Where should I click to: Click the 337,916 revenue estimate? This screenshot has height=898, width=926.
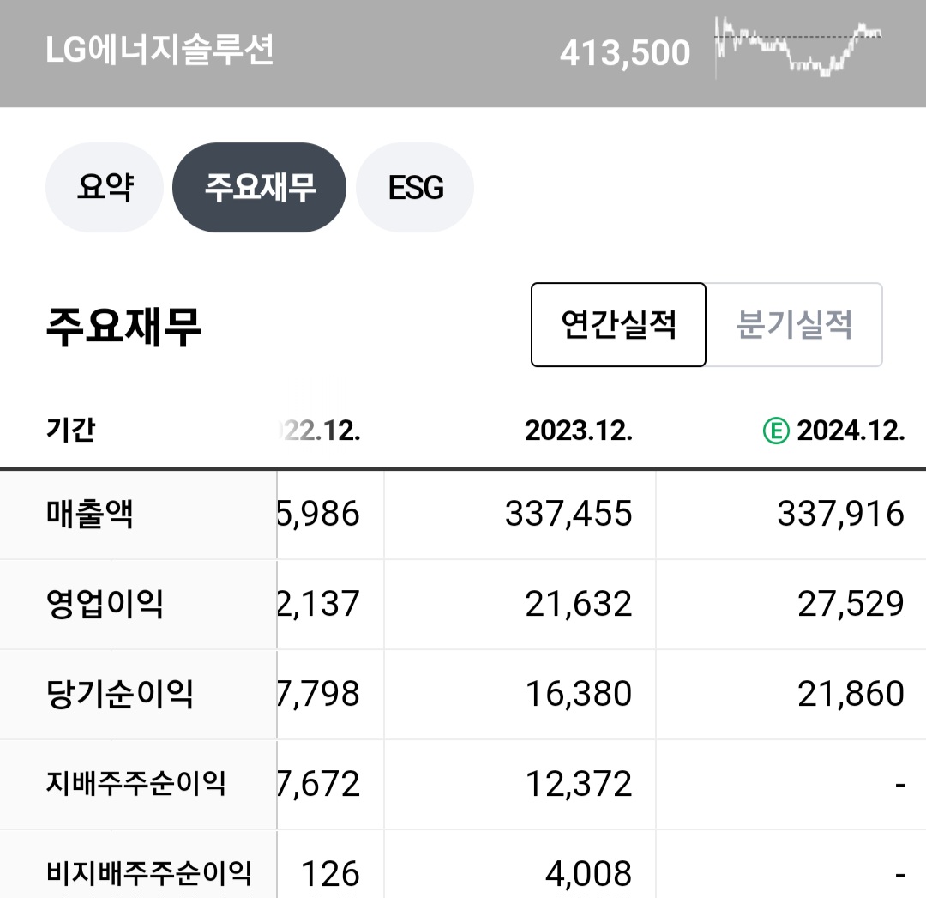(840, 514)
